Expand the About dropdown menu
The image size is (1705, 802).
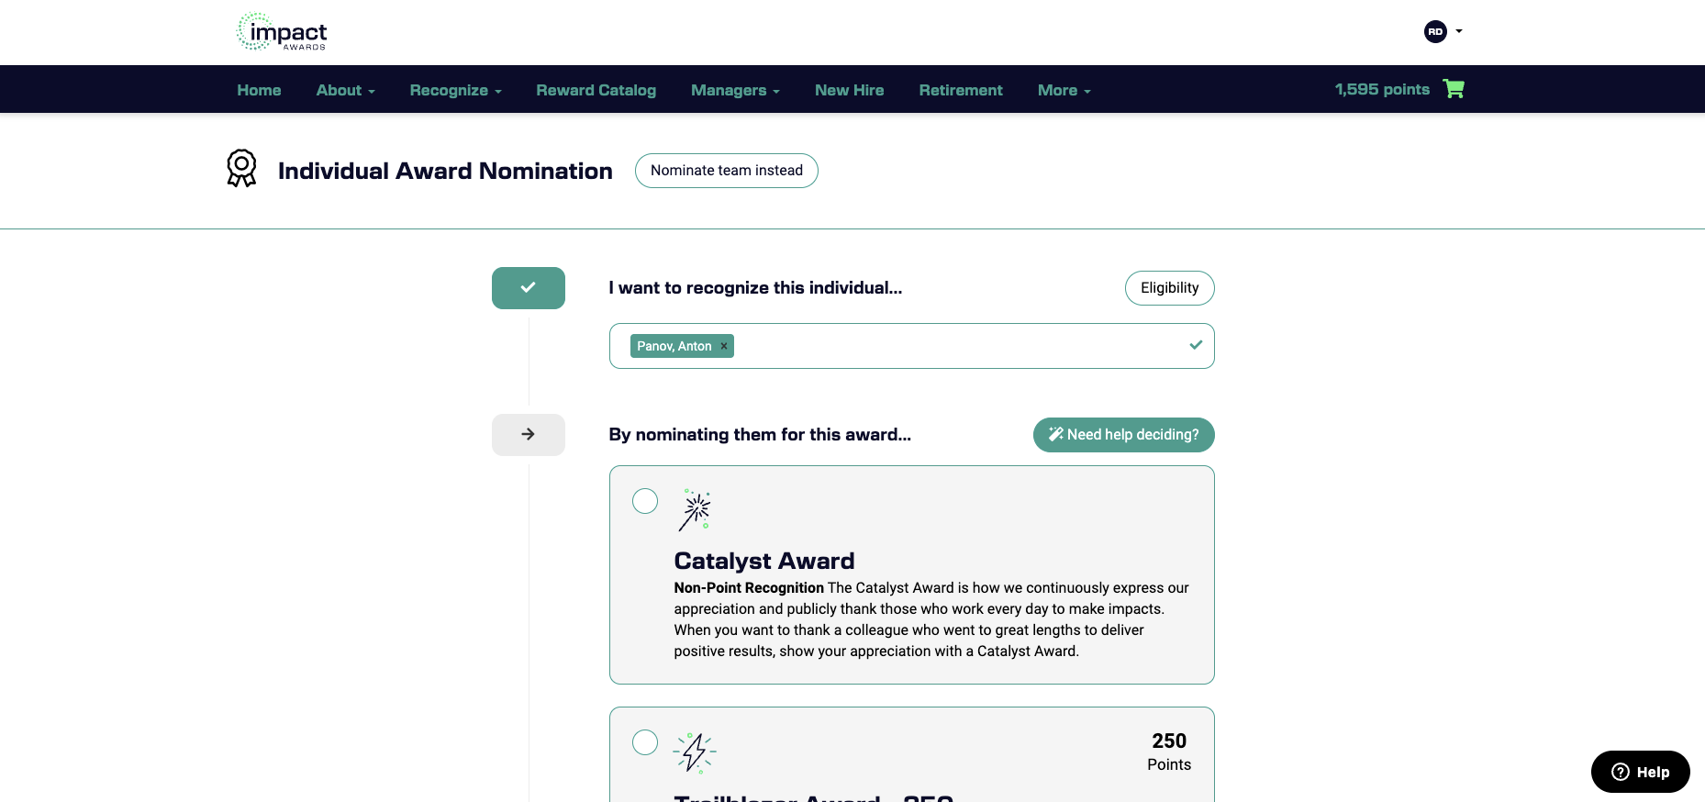coord(345,90)
